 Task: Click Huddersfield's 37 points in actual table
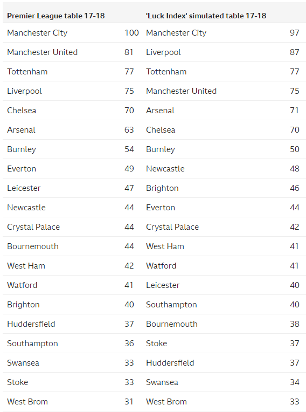tap(129, 324)
